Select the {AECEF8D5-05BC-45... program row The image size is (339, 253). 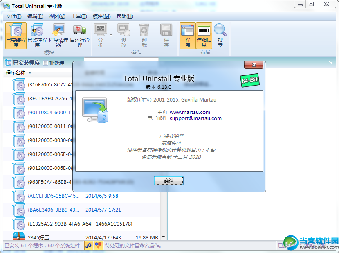(x=82, y=196)
